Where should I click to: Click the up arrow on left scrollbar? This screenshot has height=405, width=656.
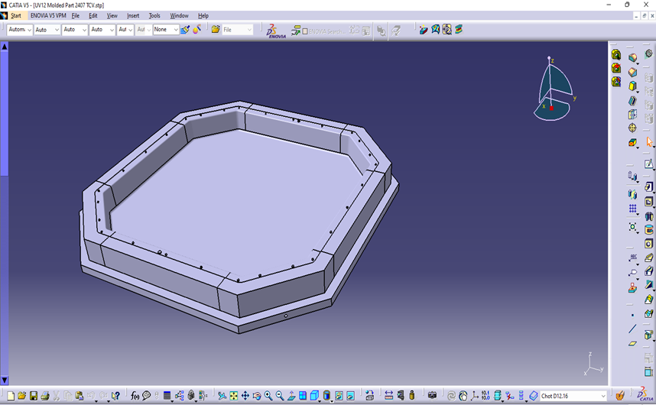(x=5, y=47)
